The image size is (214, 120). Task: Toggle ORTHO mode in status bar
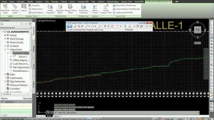point(45,119)
